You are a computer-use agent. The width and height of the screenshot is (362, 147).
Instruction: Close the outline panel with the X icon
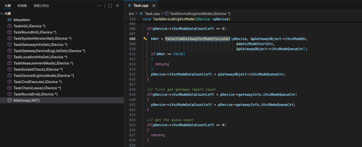coord(117,6)
